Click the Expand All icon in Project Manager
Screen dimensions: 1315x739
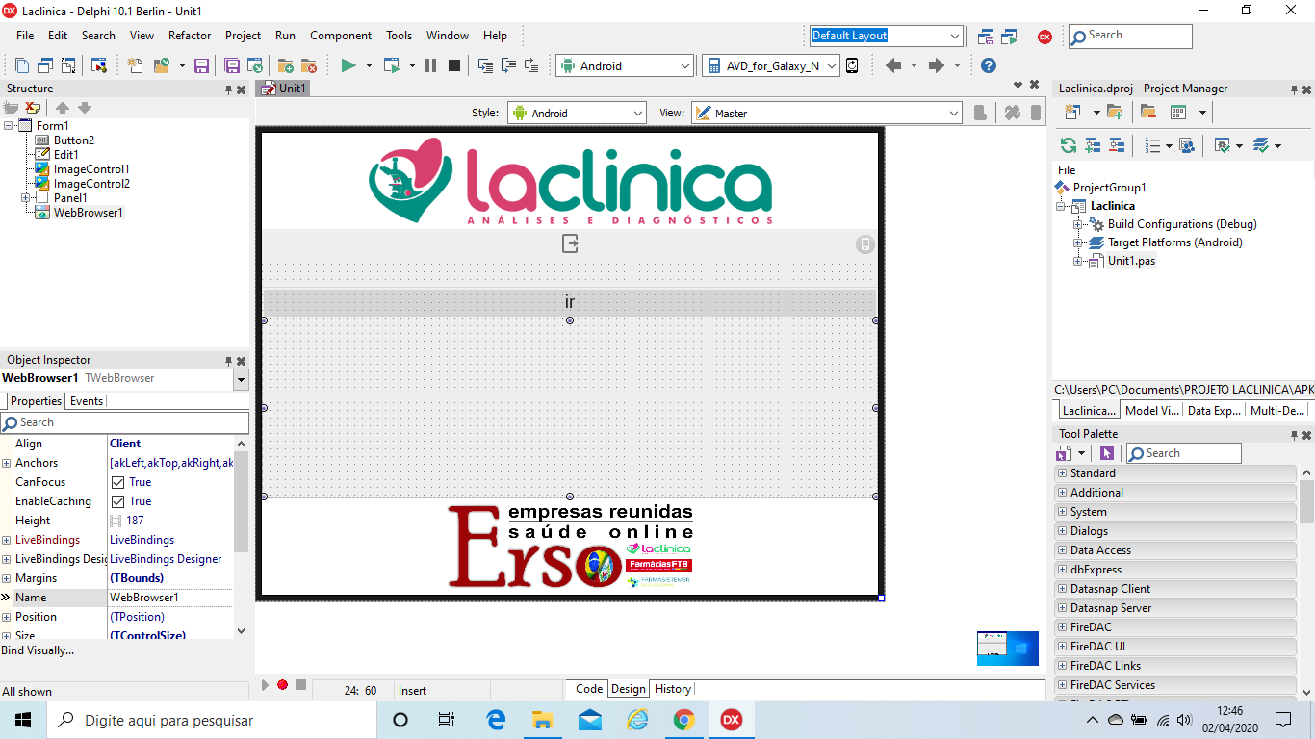coord(1093,145)
